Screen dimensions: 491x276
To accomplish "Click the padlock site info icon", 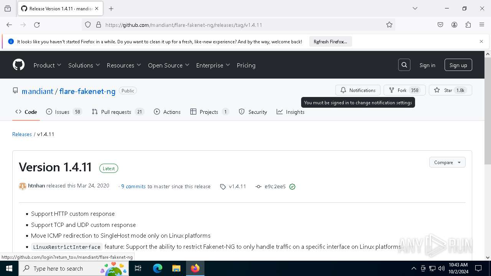I will (99, 25).
